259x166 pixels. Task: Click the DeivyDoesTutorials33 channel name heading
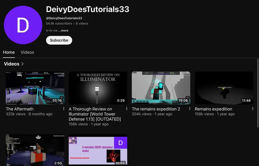point(87,9)
